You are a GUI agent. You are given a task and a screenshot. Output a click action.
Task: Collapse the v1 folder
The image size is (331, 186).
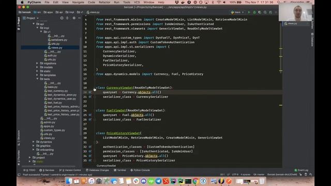(x=41, y=32)
